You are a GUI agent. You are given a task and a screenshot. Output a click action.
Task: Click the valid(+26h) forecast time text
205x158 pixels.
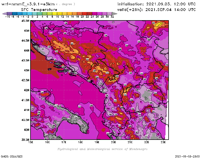tap(157, 9)
